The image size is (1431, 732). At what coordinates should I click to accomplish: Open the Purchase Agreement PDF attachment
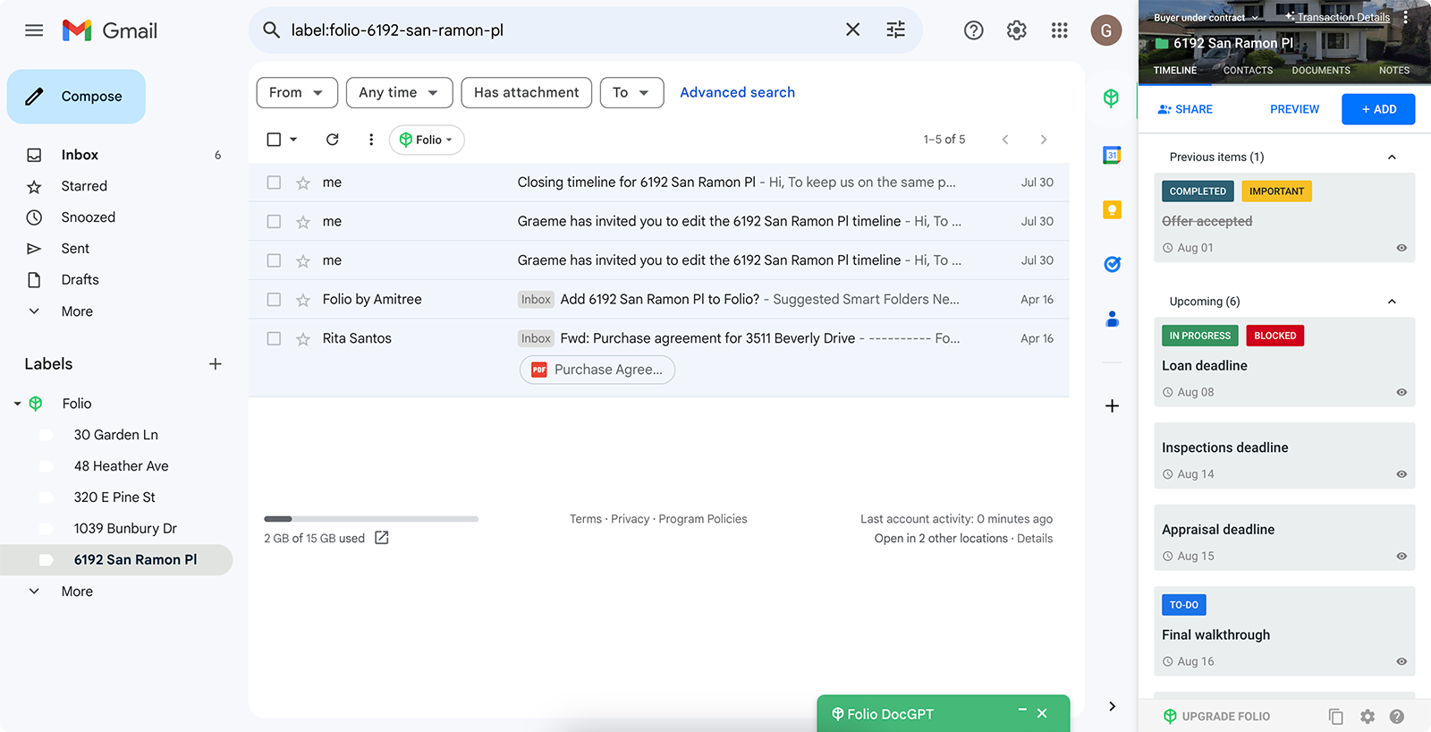coord(597,370)
